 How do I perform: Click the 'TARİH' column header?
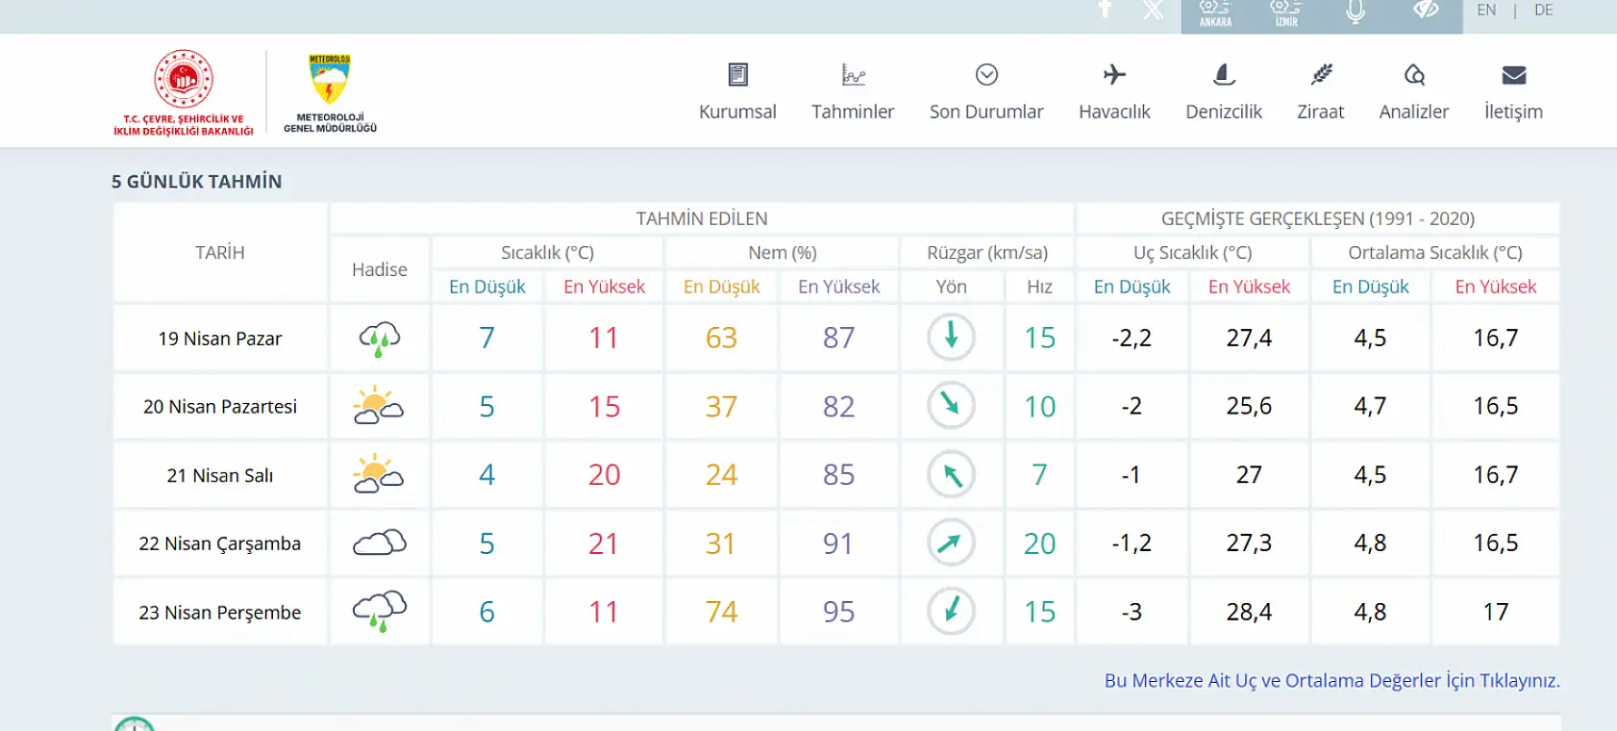tap(220, 252)
